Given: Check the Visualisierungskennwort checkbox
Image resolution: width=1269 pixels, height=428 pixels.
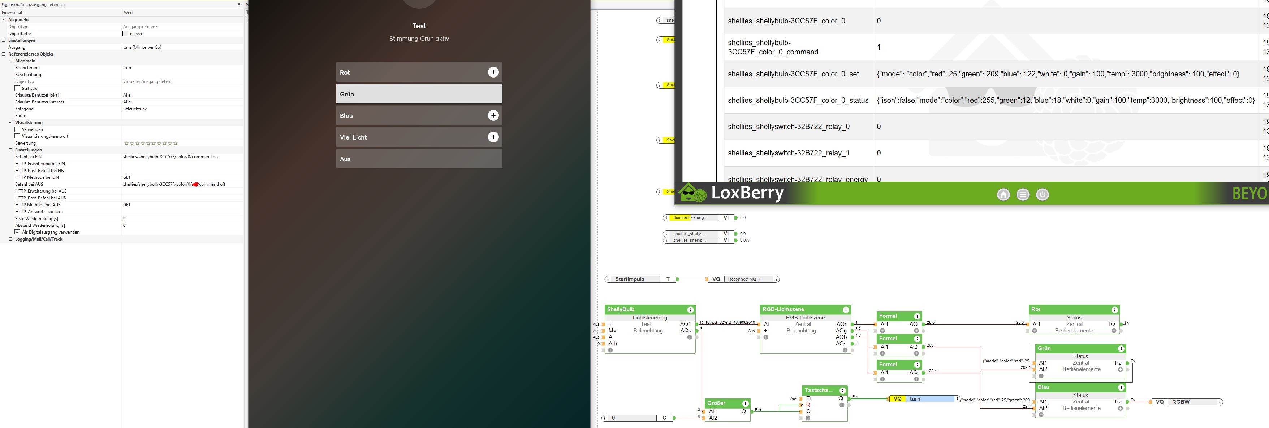Looking at the screenshot, I should pos(17,136).
